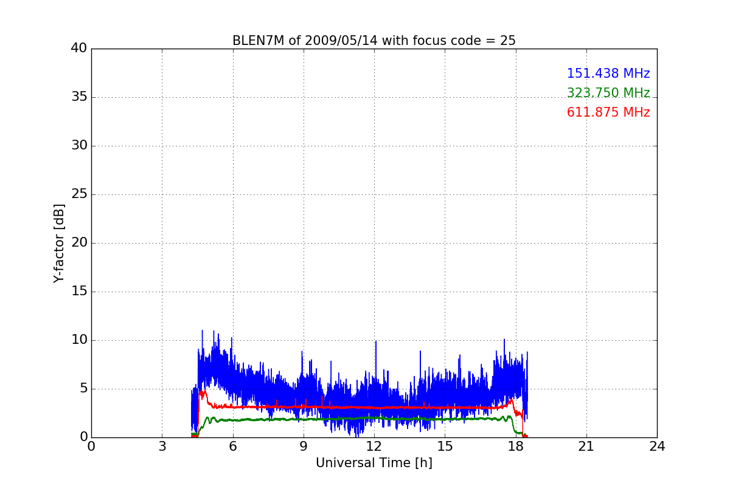This screenshot has height=486, width=730.
Task: Click x-axis tick label '6'
Action: tap(233, 447)
